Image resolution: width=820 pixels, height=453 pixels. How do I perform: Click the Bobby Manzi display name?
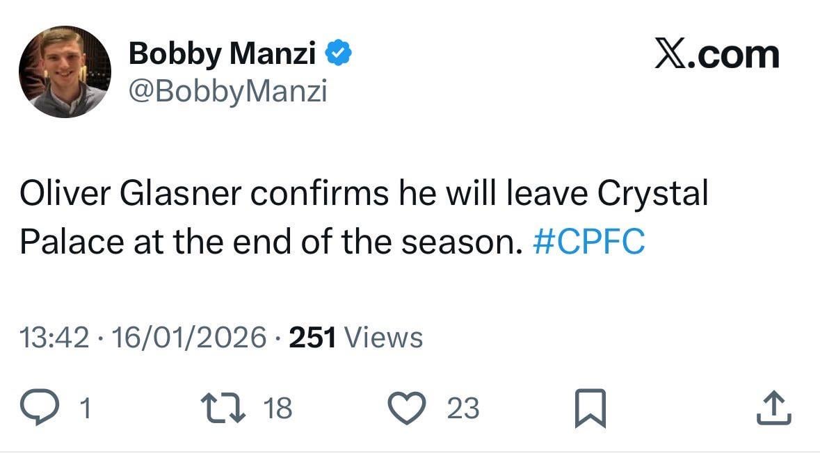point(223,54)
